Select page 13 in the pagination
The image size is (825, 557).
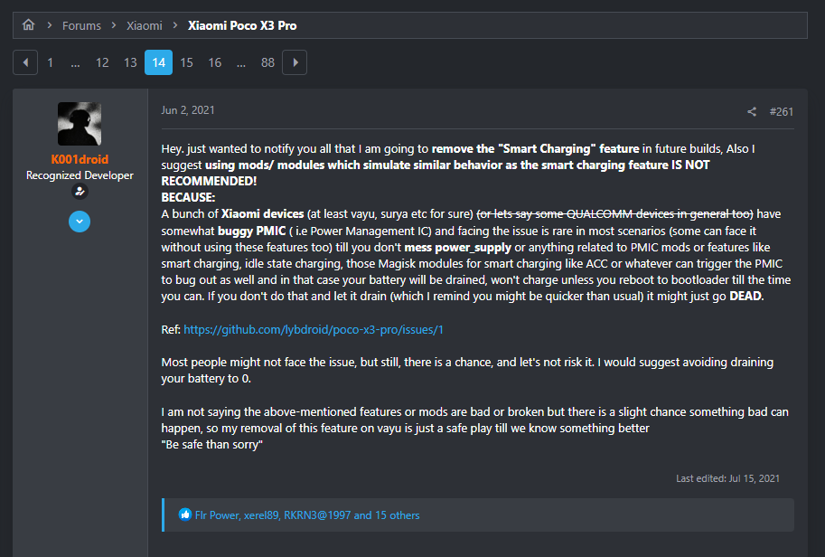click(130, 62)
